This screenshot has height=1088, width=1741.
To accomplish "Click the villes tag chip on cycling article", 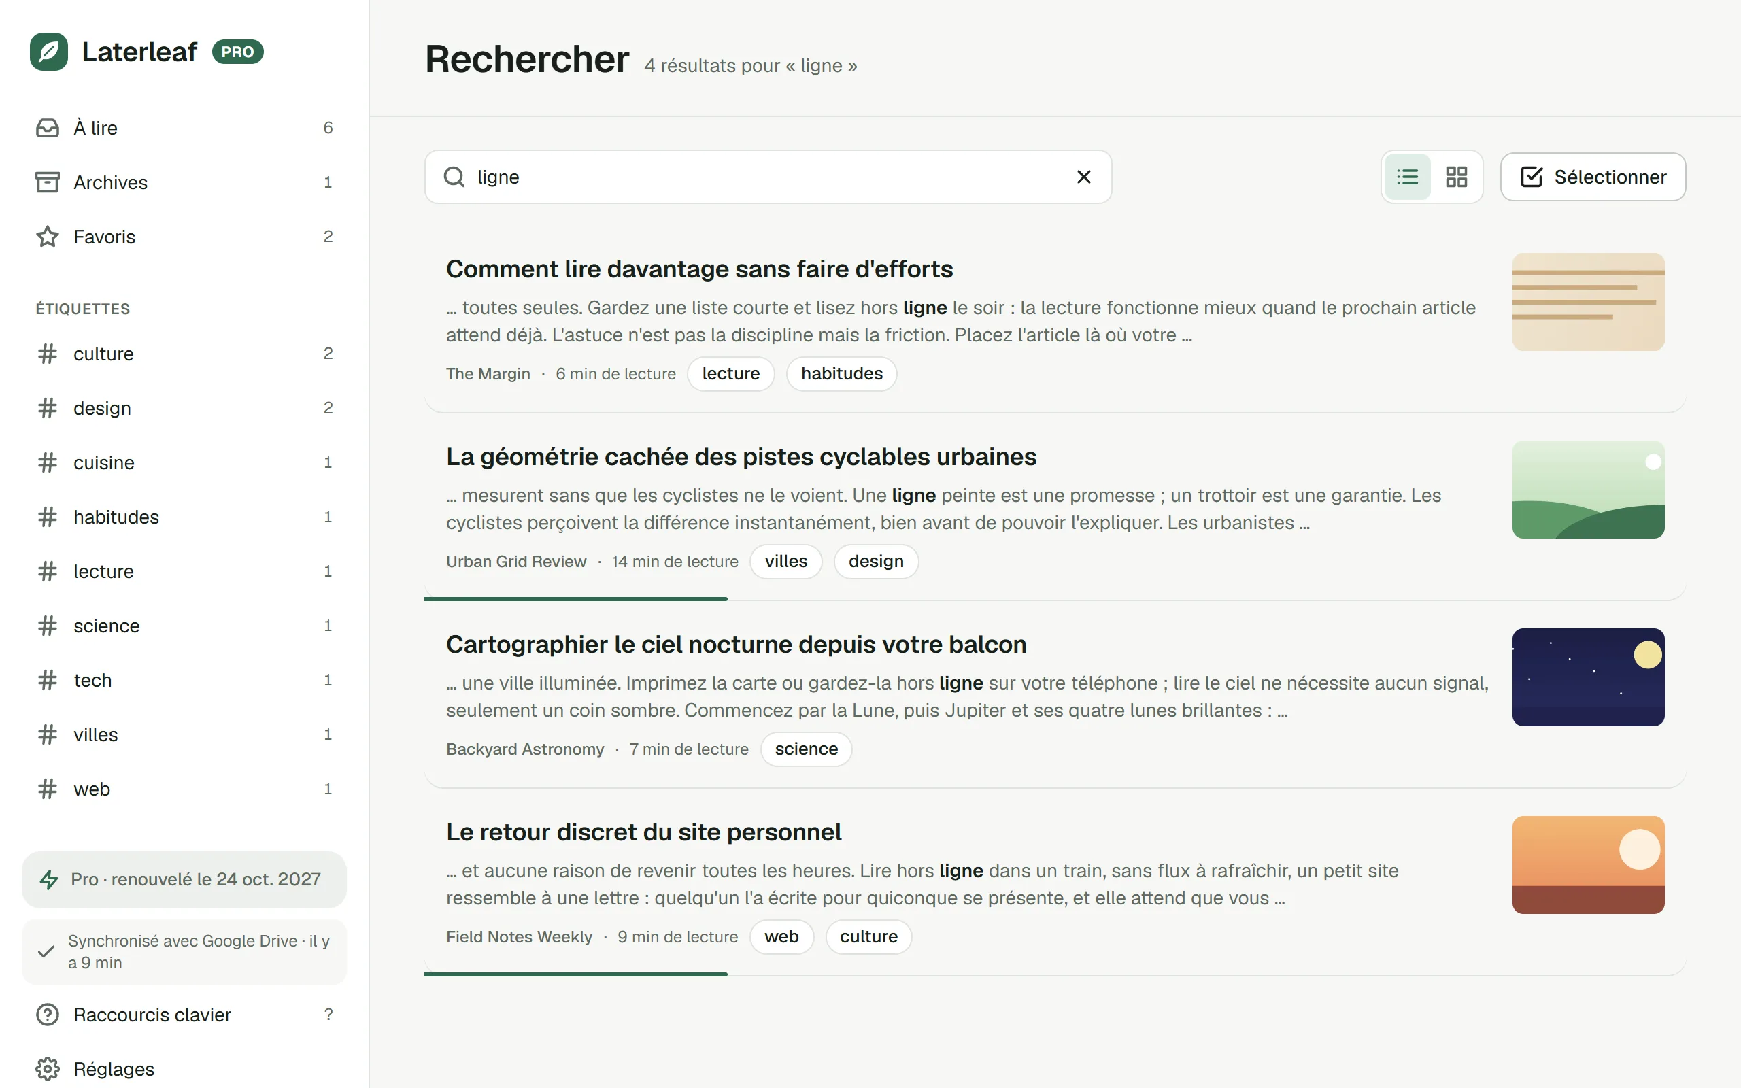I will click(785, 561).
